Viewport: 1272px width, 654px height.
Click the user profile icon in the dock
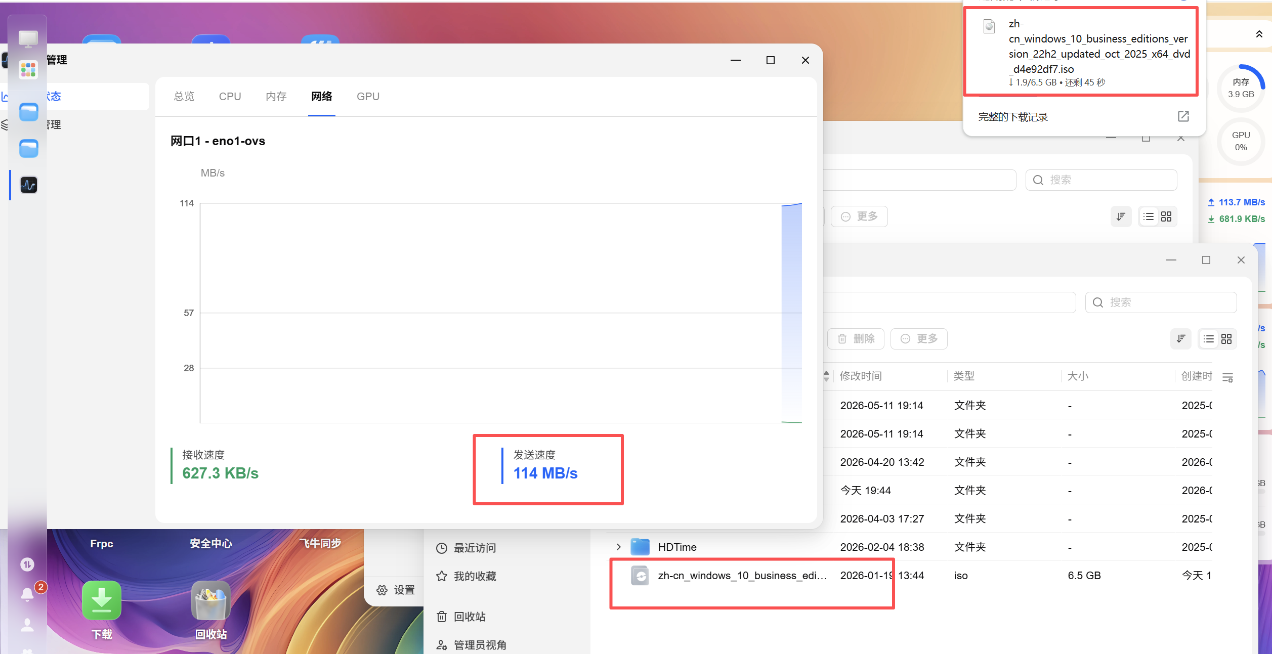27,625
